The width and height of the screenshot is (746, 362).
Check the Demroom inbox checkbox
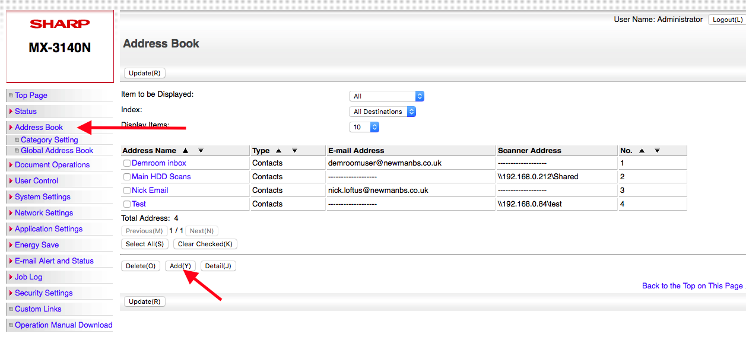[x=127, y=163]
